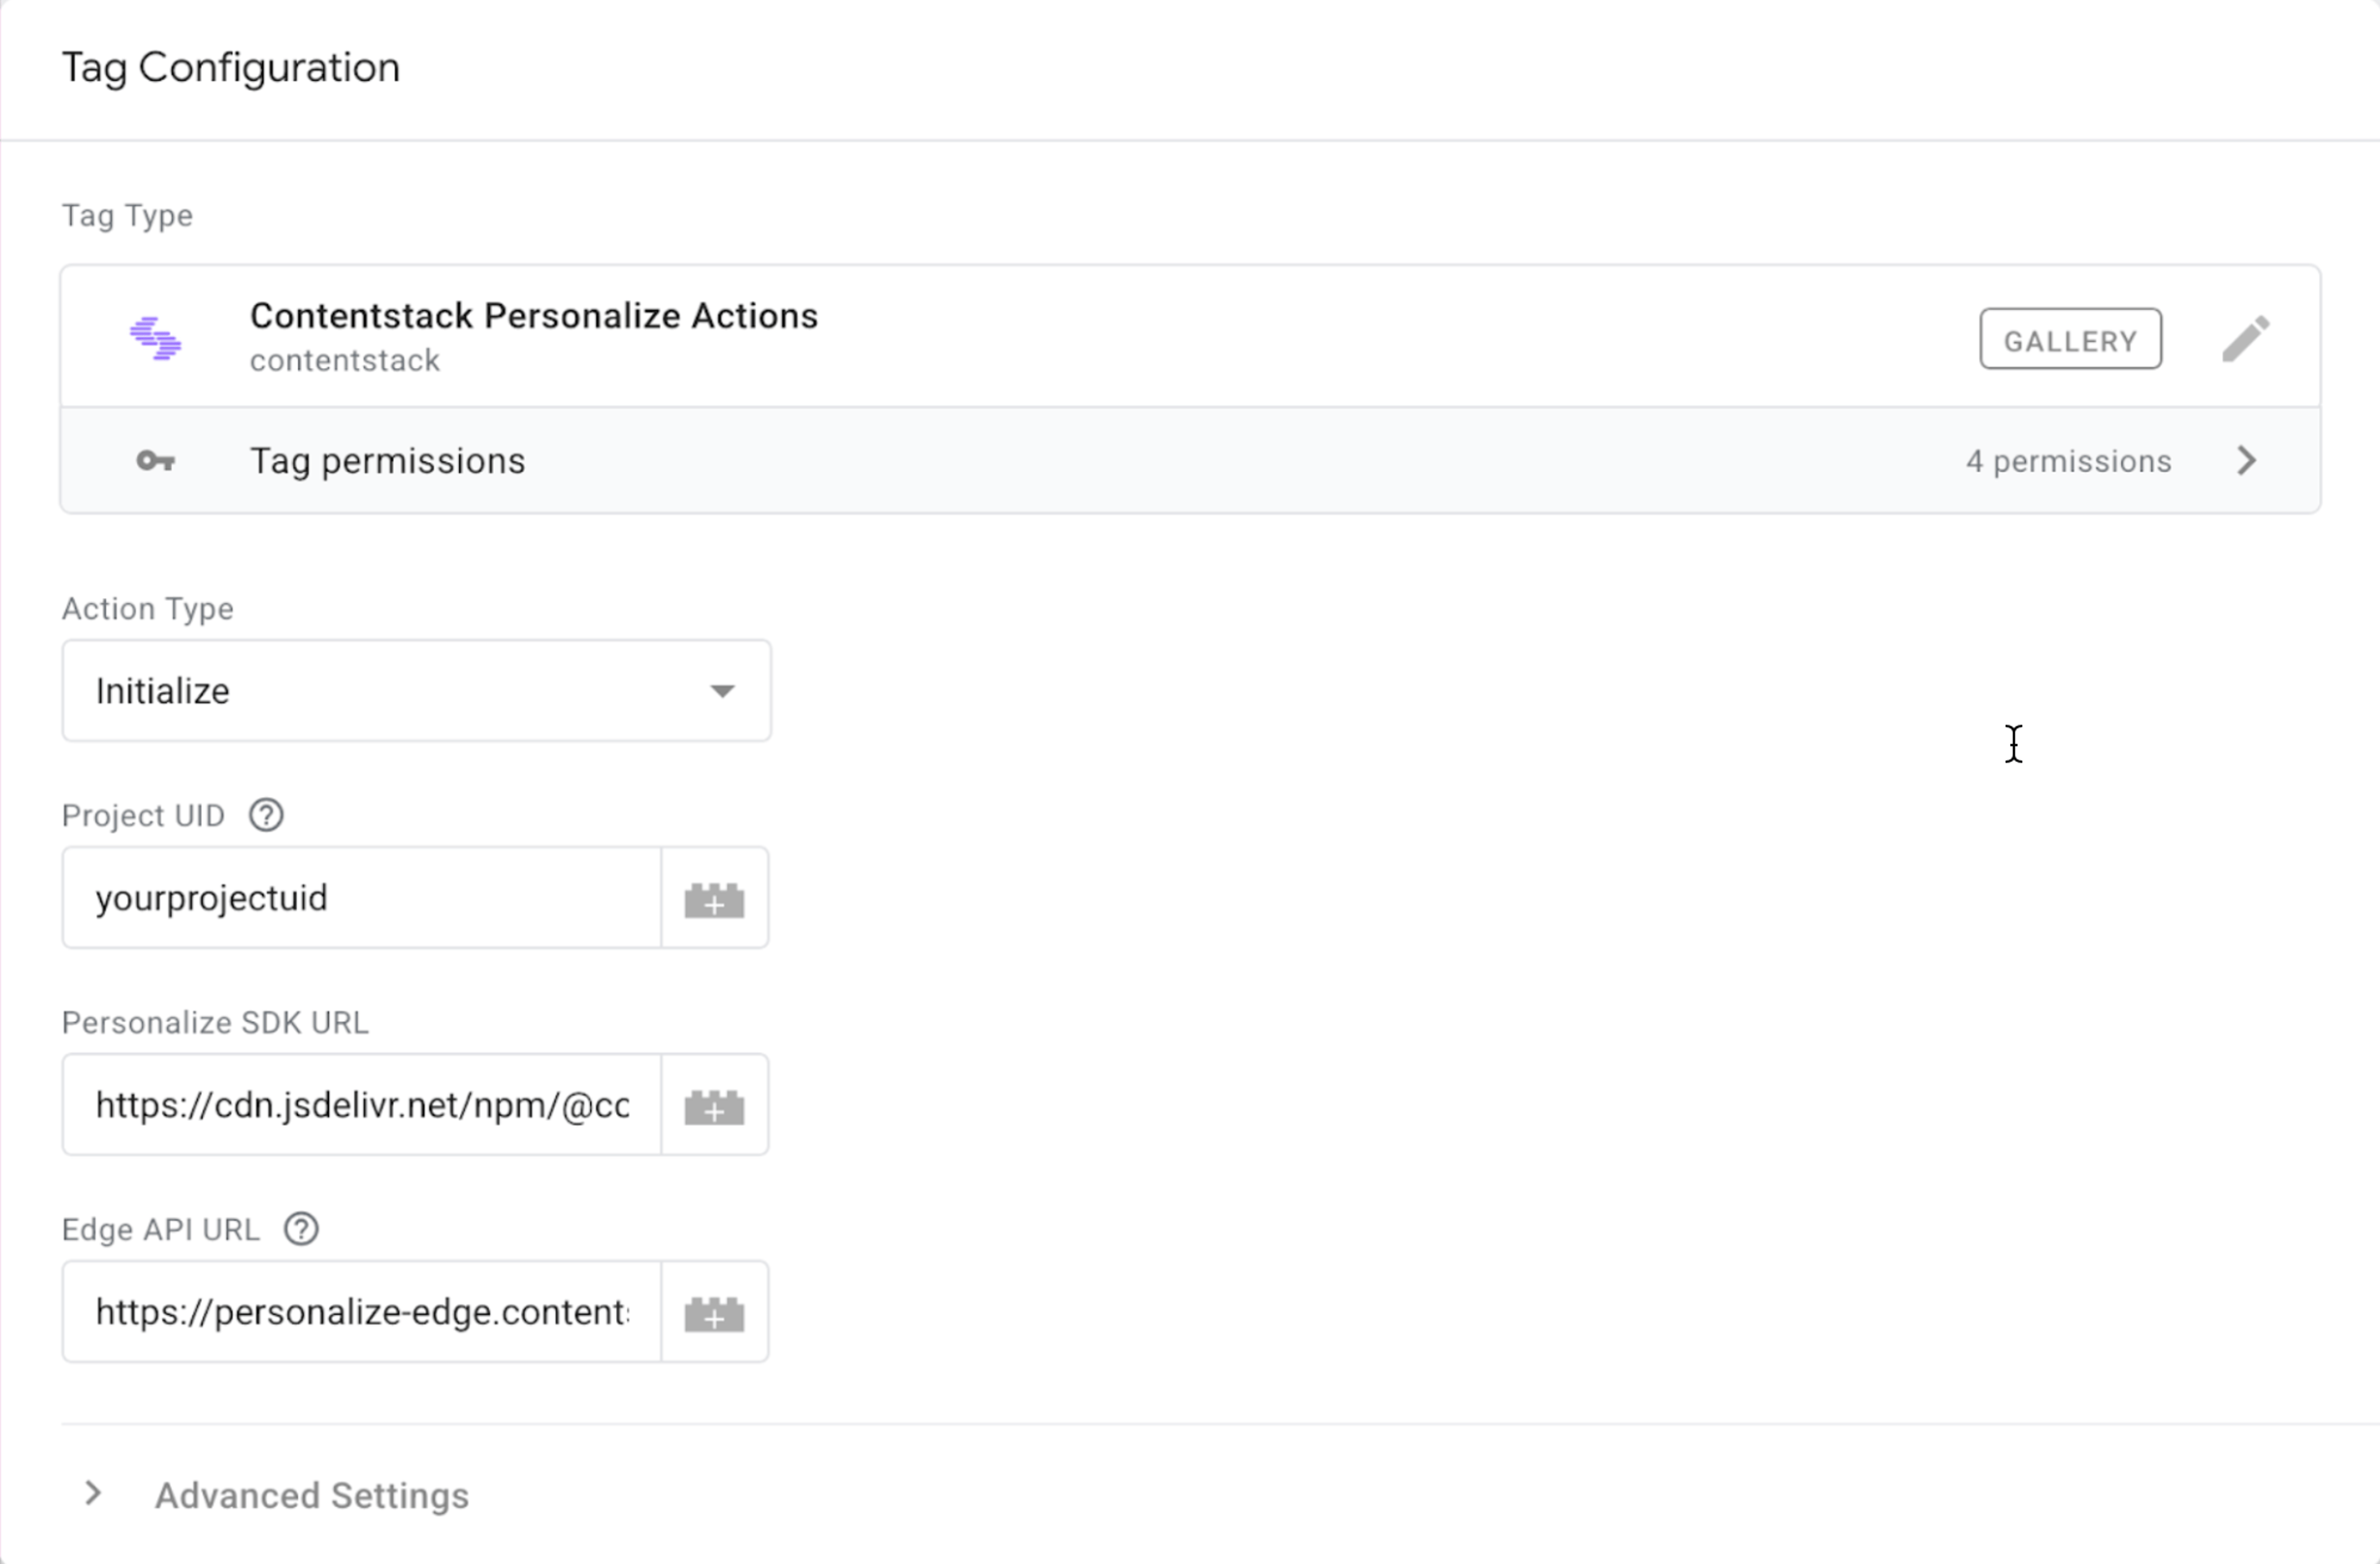
Task: Open the Action Type Initialize dropdown
Action: tap(416, 691)
